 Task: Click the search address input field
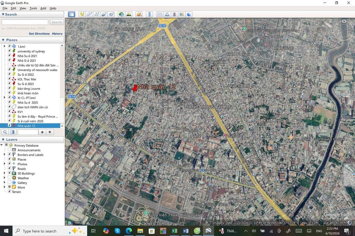25,22
